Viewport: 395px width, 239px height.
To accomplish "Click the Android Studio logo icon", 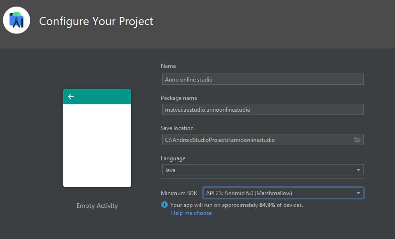I will pyautogui.click(x=16, y=20).
